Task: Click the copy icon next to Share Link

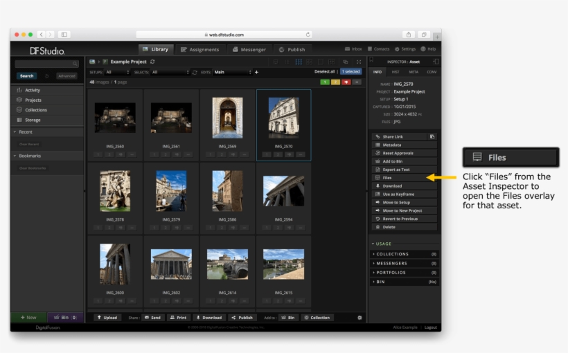Action: point(432,137)
